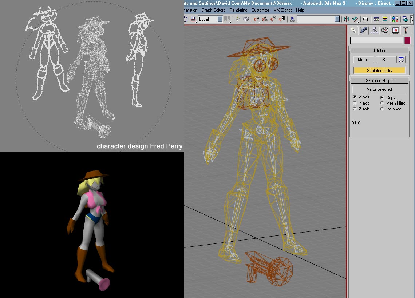
Task: Switch to the Hierarchy command panel tab
Action: pos(374,31)
